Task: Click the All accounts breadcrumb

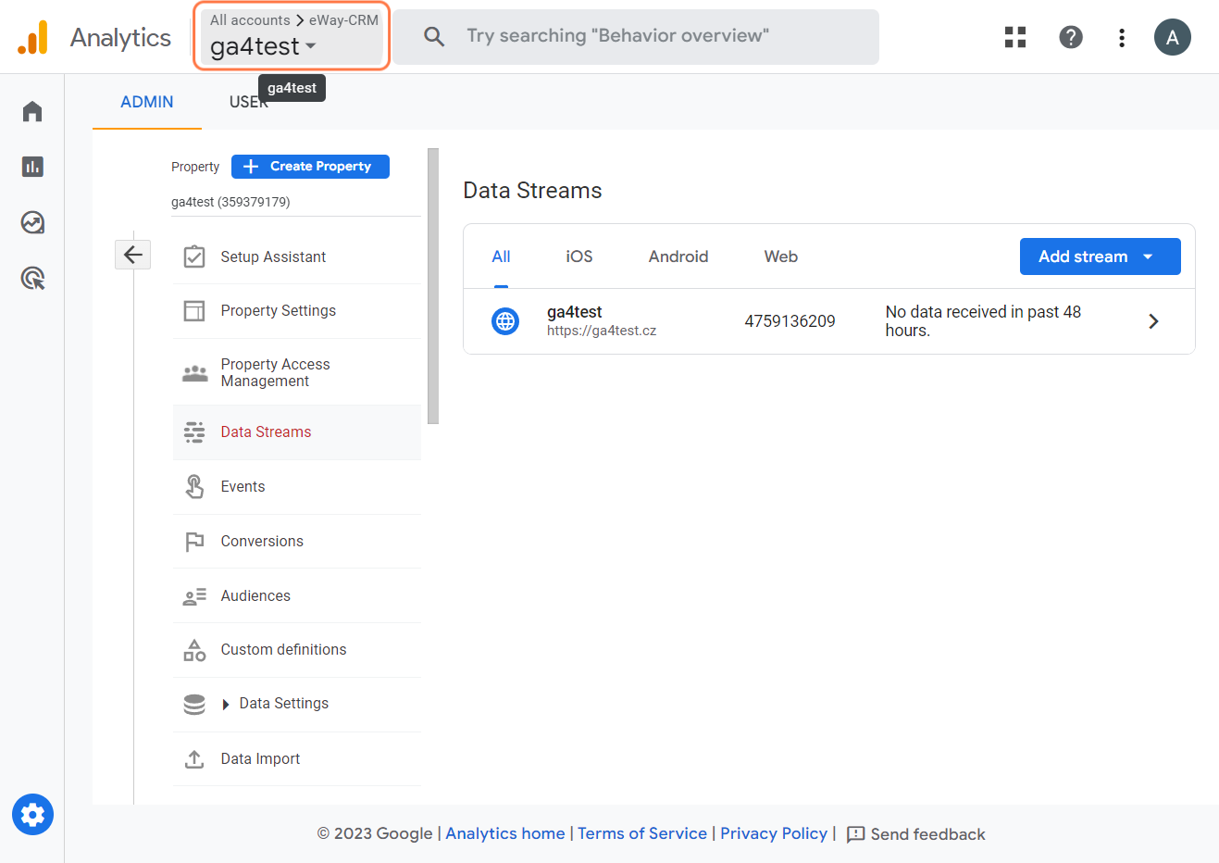Action: tap(250, 20)
